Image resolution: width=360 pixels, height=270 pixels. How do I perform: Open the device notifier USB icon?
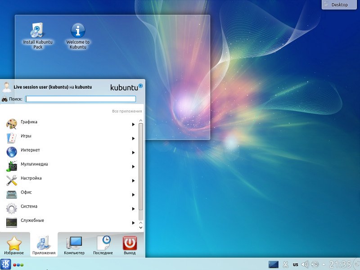coord(315,264)
